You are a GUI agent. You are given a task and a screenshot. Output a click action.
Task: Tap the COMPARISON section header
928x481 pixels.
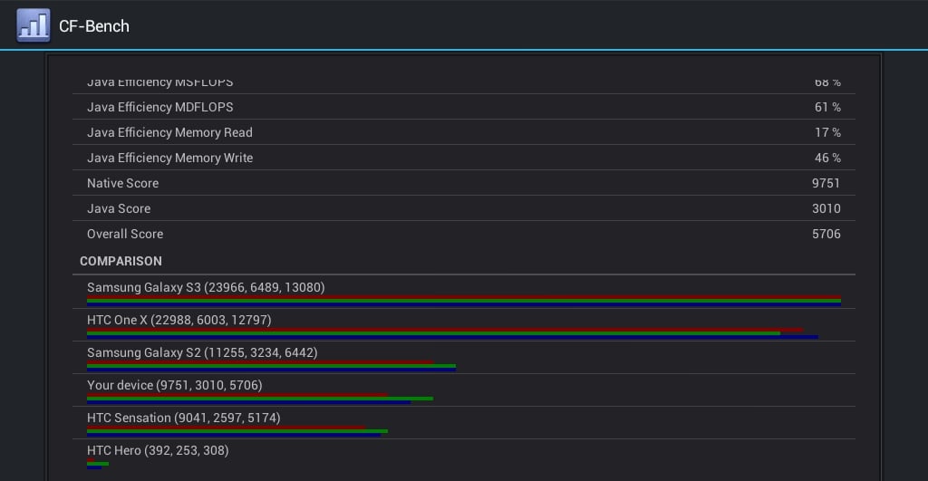121,261
